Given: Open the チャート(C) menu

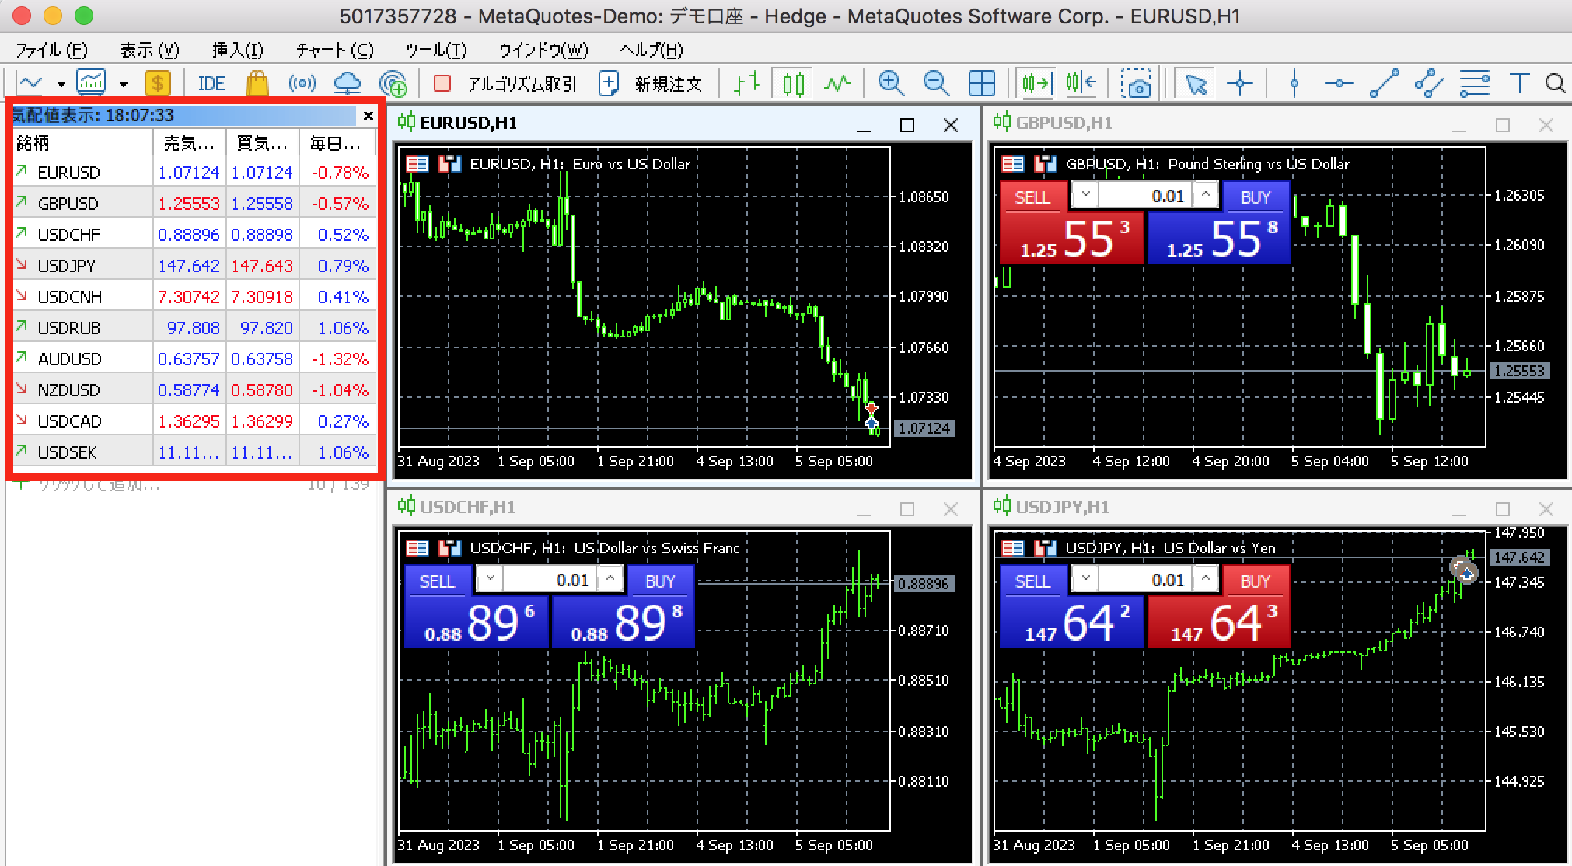Looking at the screenshot, I should [x=334, y=51].
